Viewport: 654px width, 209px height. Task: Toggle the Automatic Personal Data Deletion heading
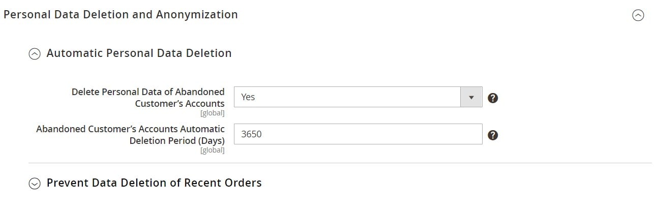pyautogui.click(x=139, y=53)
